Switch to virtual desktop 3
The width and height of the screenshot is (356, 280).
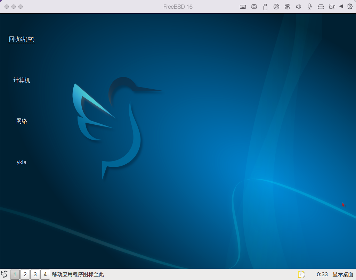tap(35, 274)
